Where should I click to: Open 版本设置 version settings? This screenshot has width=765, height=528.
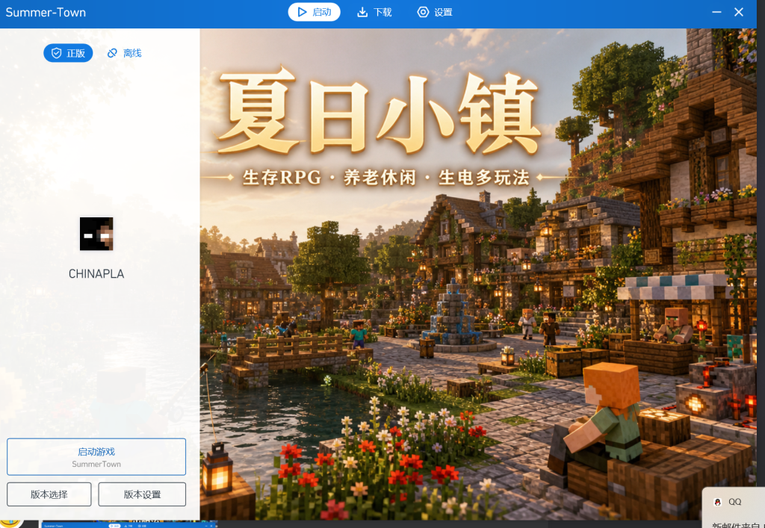142,494
